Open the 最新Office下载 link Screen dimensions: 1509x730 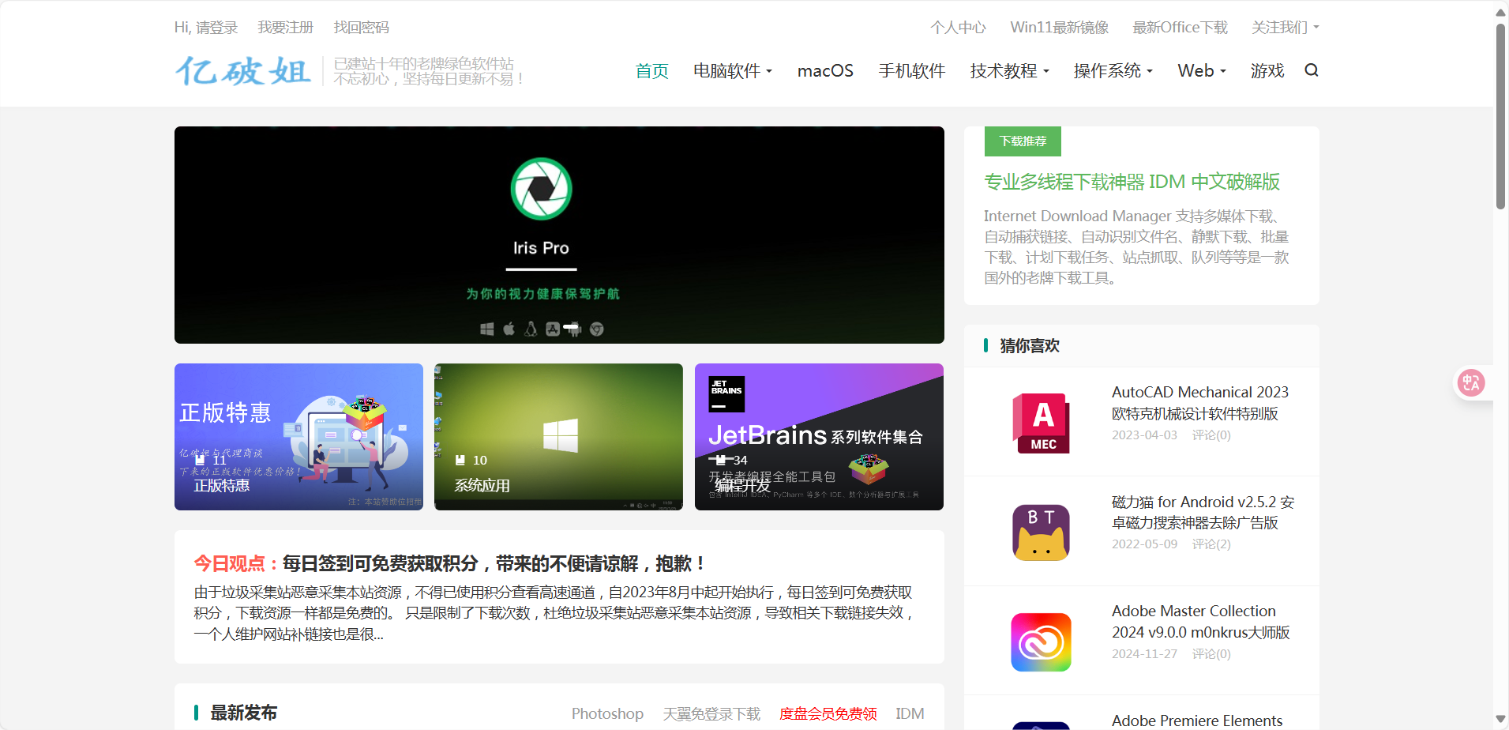pos(1181,28)
